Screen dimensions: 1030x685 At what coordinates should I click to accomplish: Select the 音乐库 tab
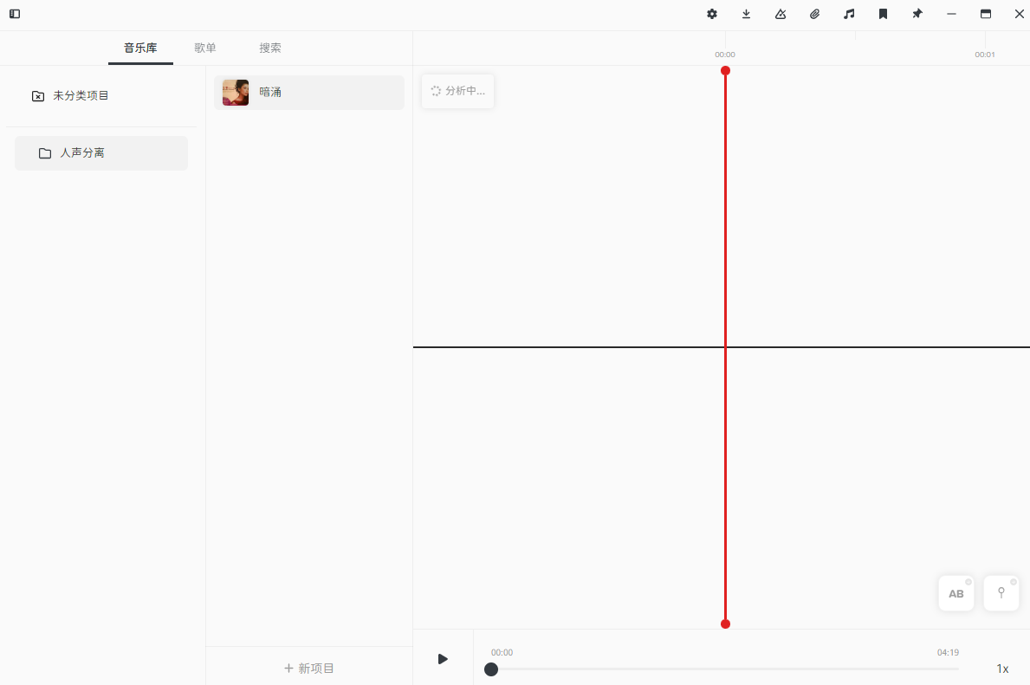(140, 48)
